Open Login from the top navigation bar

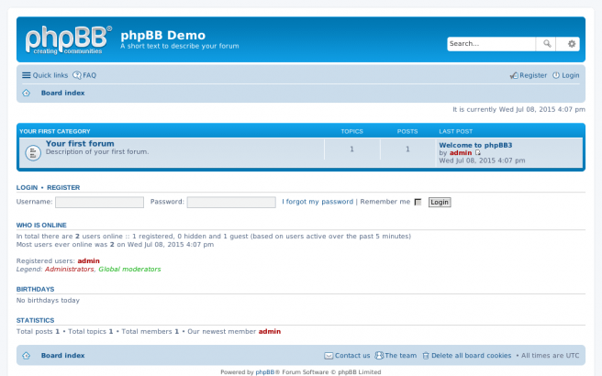(566, 75)
